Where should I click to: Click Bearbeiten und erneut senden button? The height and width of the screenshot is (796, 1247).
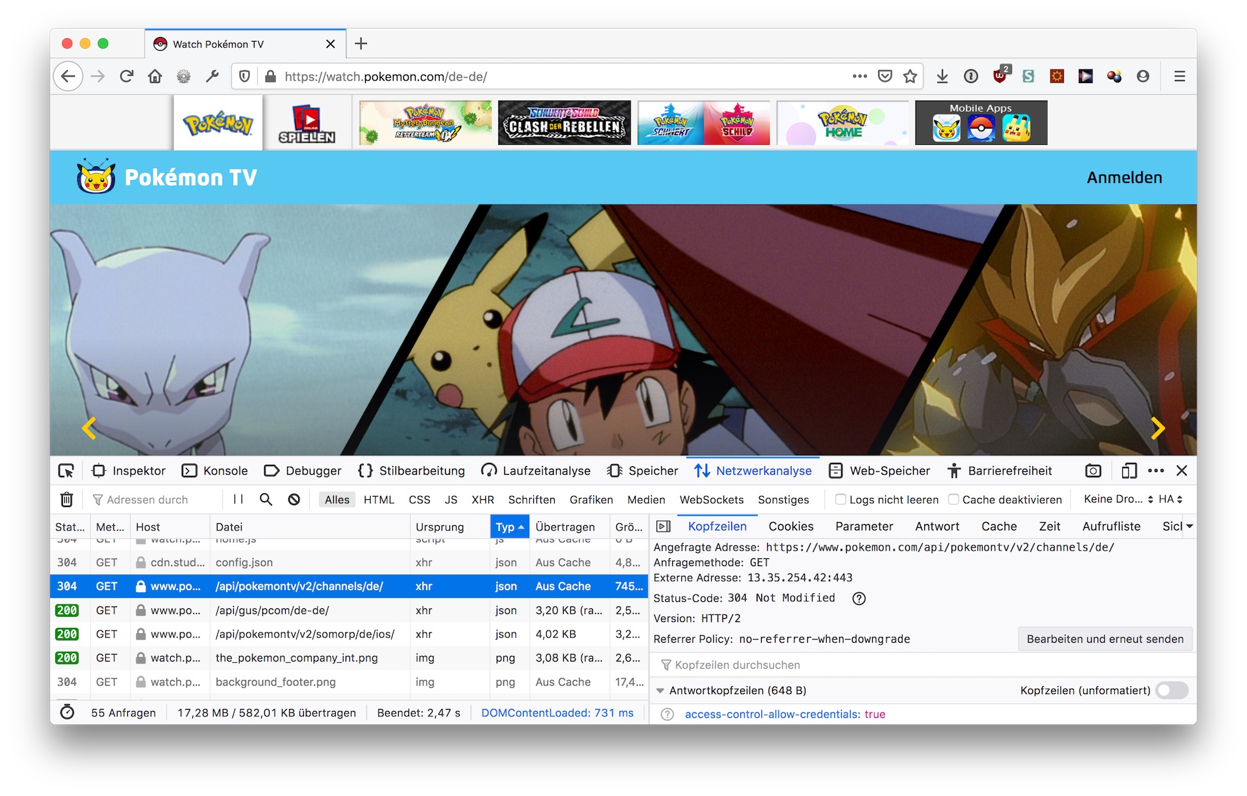(1105, 639)
